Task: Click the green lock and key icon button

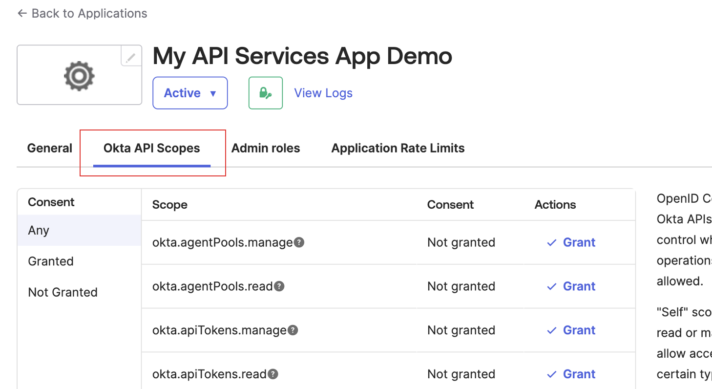Action: 266,93
